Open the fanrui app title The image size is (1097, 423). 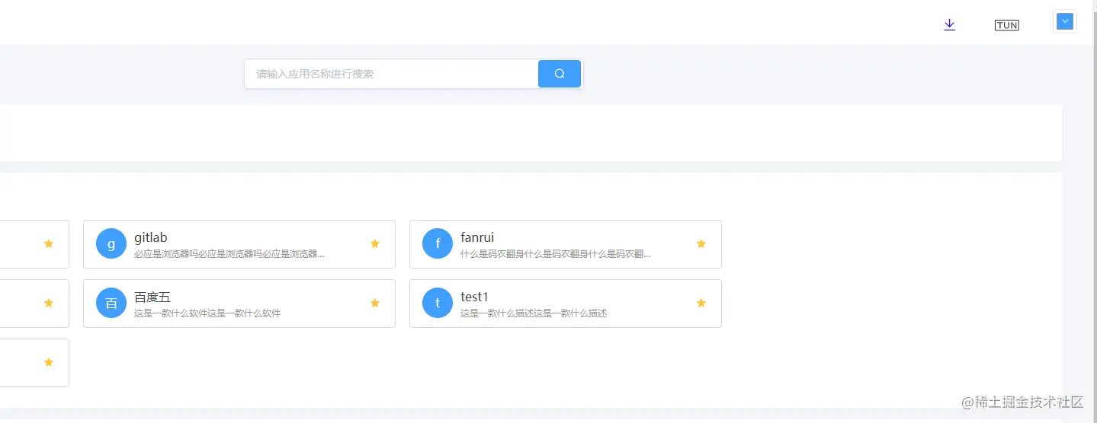pos(477,237)
